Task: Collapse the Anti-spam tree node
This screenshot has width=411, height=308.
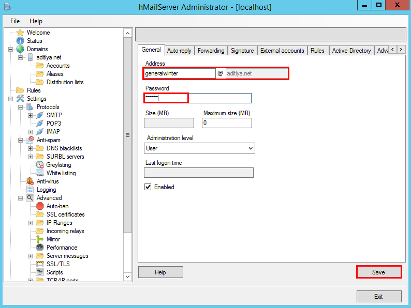Action: click(20, 140)
